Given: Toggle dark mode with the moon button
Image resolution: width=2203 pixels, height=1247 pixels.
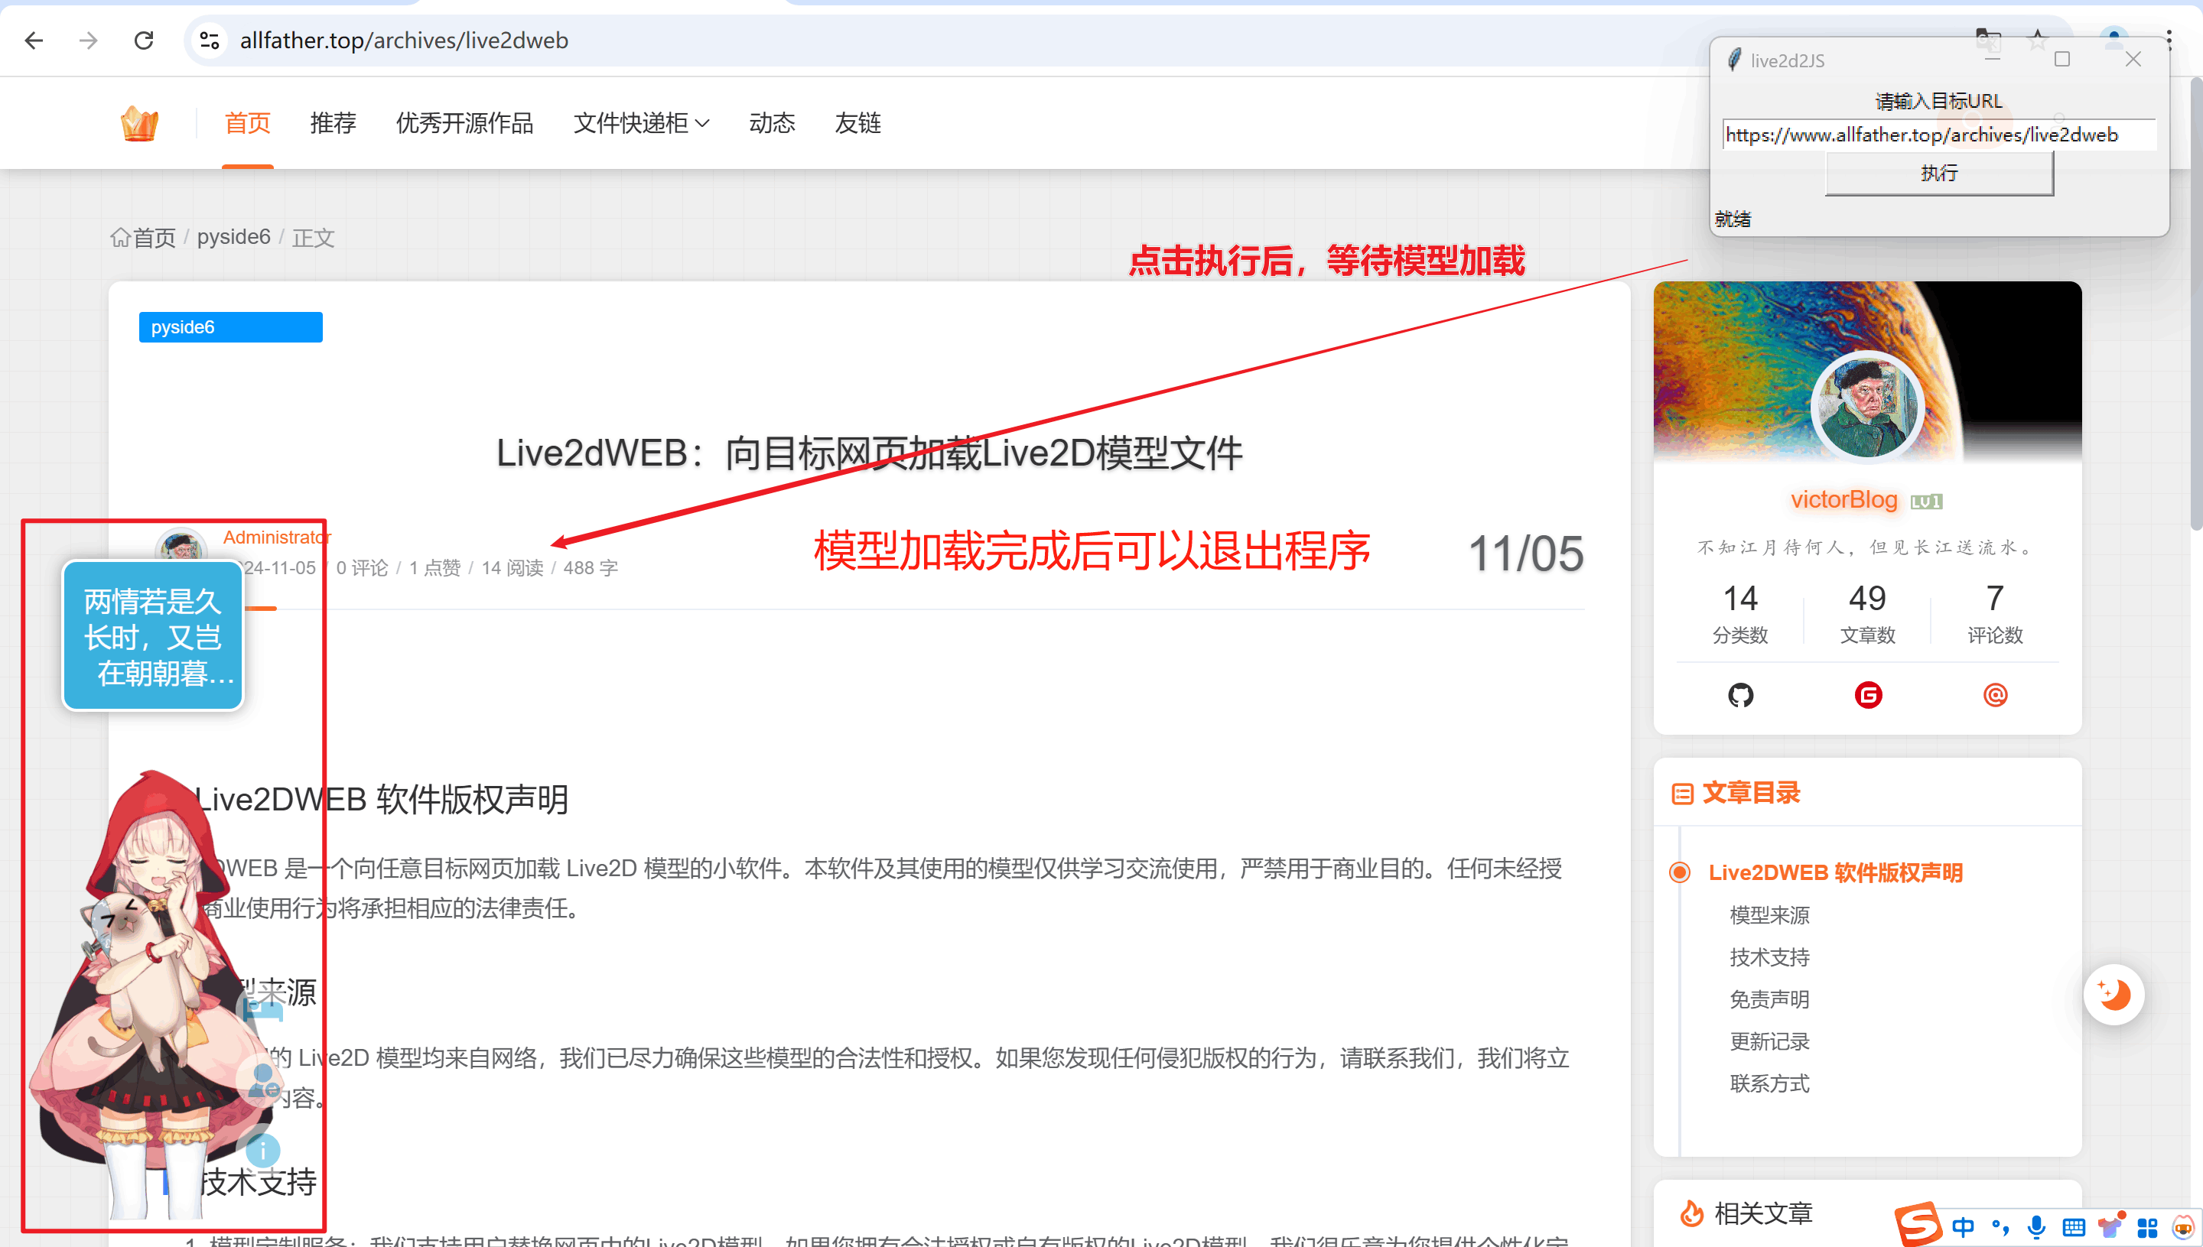Looking at the screenshot, I should [2113, 995].
